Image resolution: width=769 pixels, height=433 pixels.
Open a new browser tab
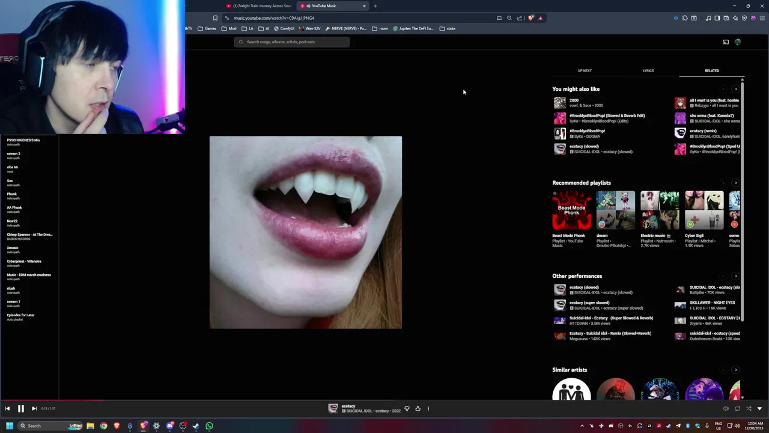[x=375, y=6]
